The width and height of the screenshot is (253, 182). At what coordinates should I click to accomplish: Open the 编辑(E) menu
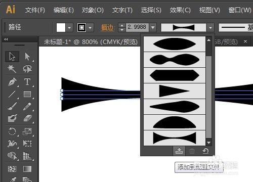coord(64,10)
